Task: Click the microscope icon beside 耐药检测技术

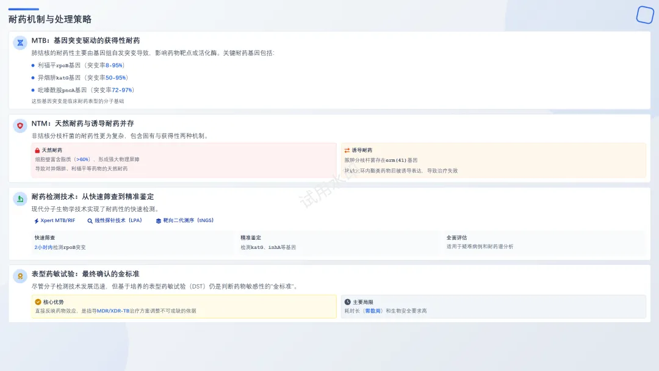Action: (20, 199)
